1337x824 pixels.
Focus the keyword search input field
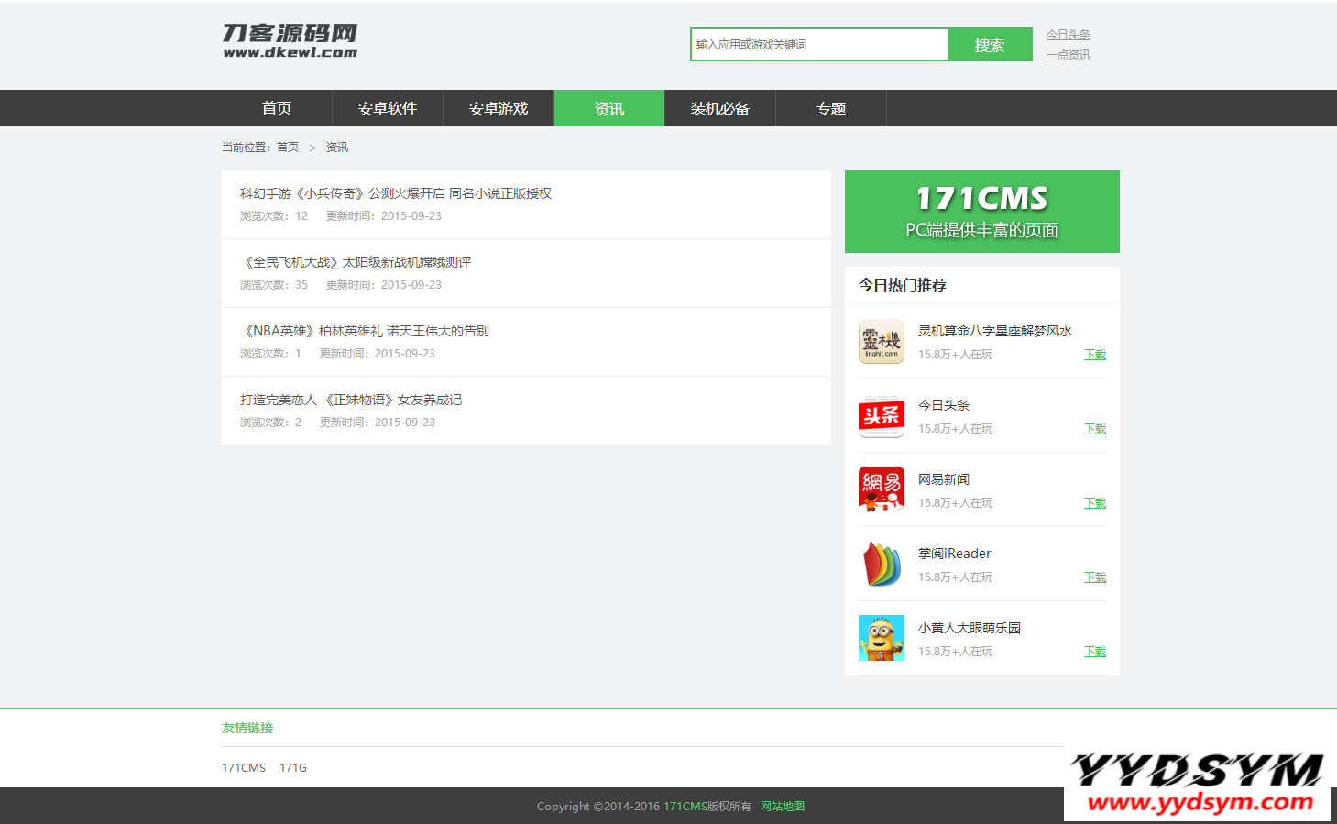(819, 45)
